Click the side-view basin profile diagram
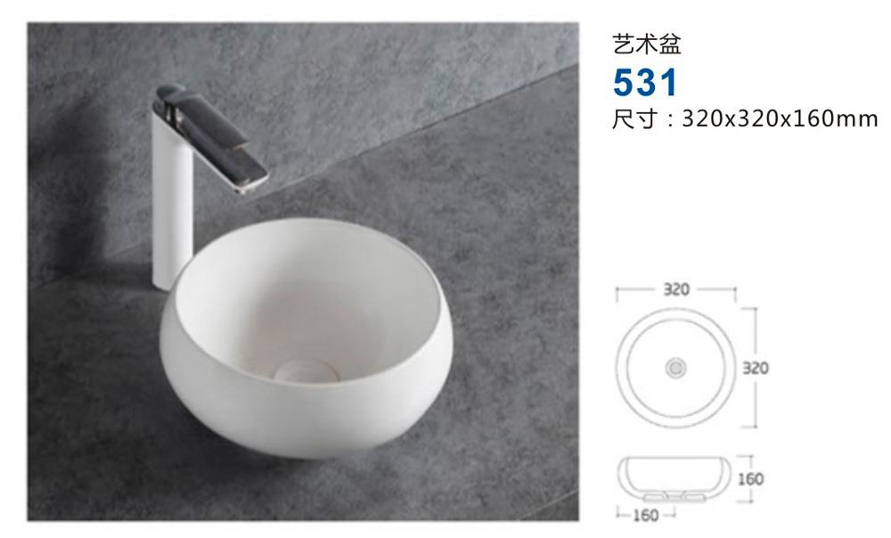 click(x=674, y=478)
